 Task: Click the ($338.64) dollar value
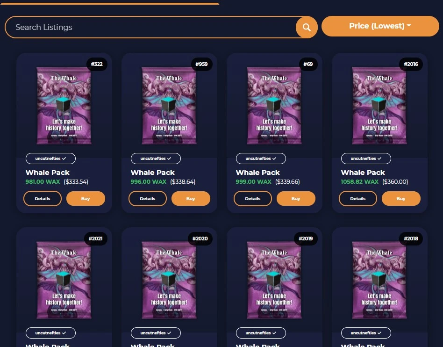[x=183, y=182]
